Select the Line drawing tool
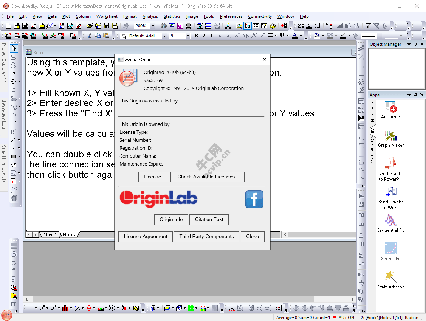426x321 pixels. coord(13,148)
